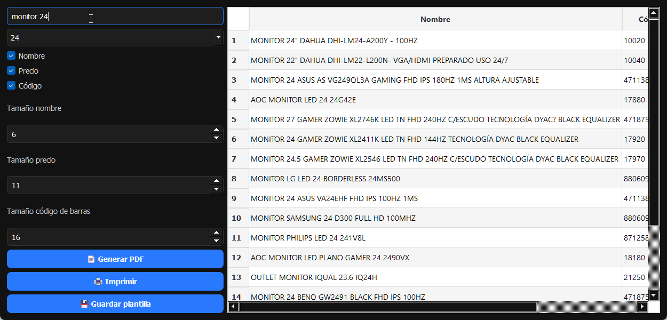Screen dimensions: 667x320
Task: Click code cell 21250
Action: point(635,277)
